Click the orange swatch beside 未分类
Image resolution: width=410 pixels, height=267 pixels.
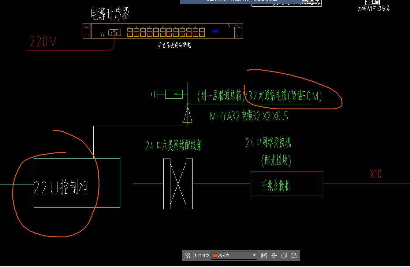coord(215,255)
